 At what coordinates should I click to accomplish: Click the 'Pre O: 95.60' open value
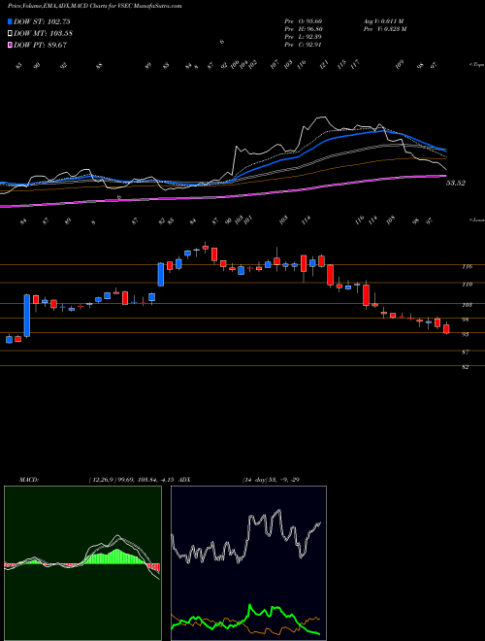pos(304,21)
